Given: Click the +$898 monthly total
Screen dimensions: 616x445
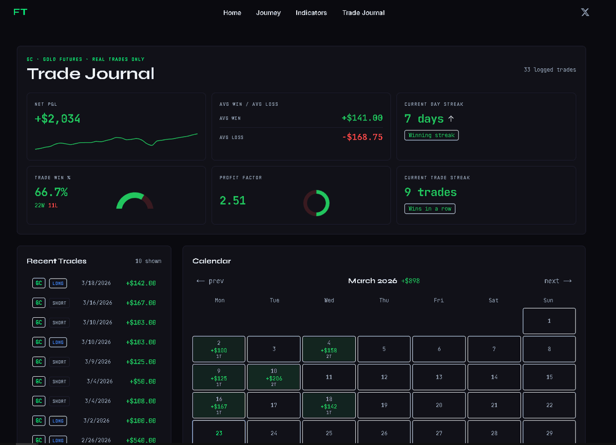Looking at the screenshot, I should tap(411, 281).
